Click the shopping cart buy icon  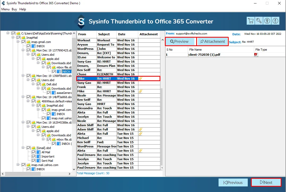click(250, 21)
